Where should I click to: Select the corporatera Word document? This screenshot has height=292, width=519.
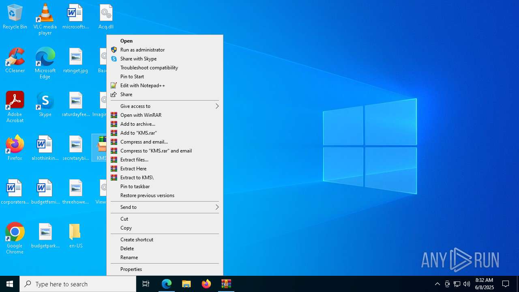pyautogui.click(x=15, y=192)
